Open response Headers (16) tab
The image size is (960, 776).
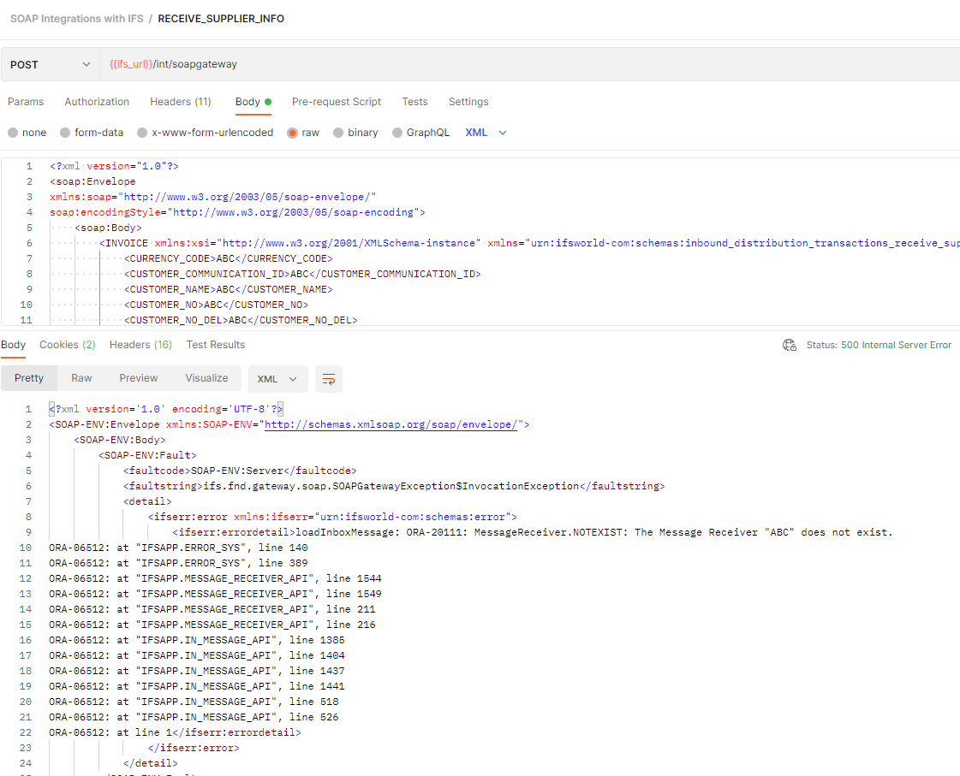(140, 345)
